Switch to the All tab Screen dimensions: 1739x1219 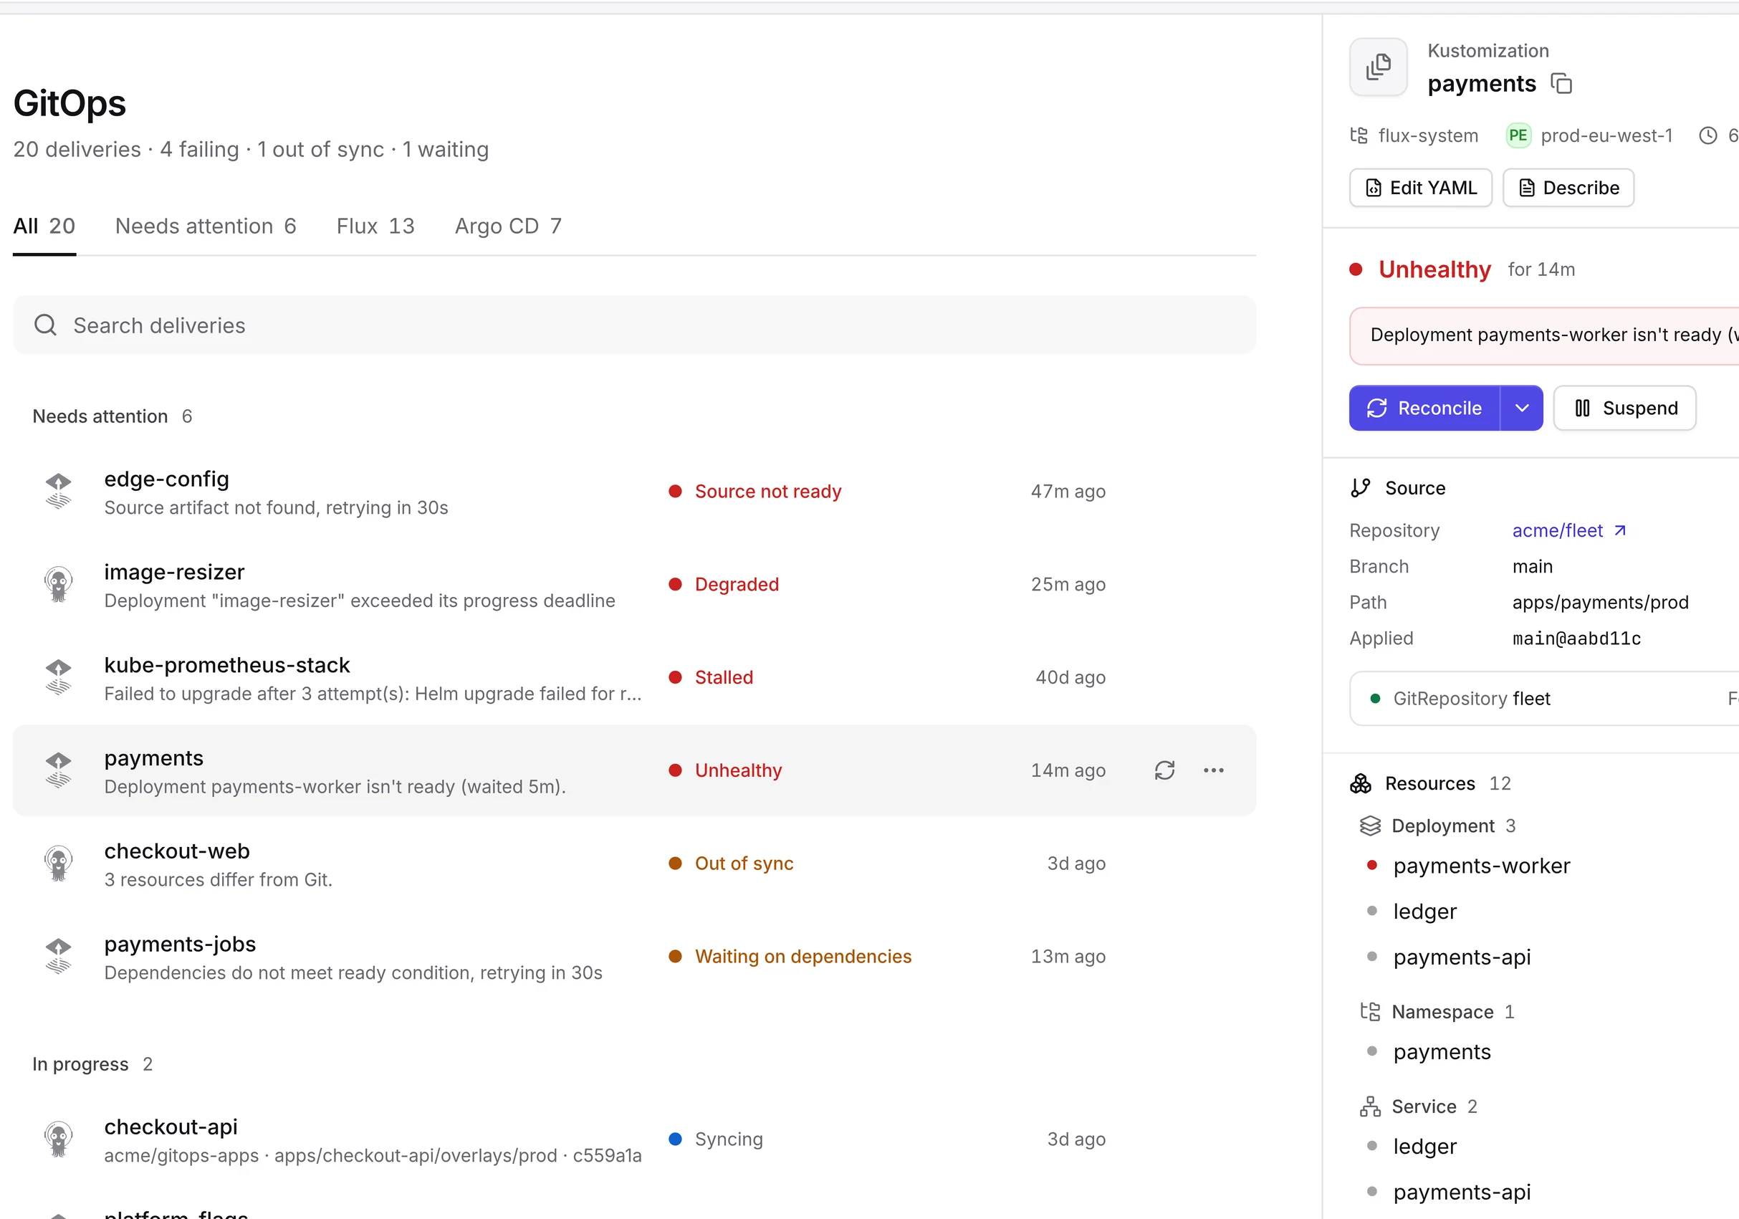pyautogui.click(x=44, y=226)
